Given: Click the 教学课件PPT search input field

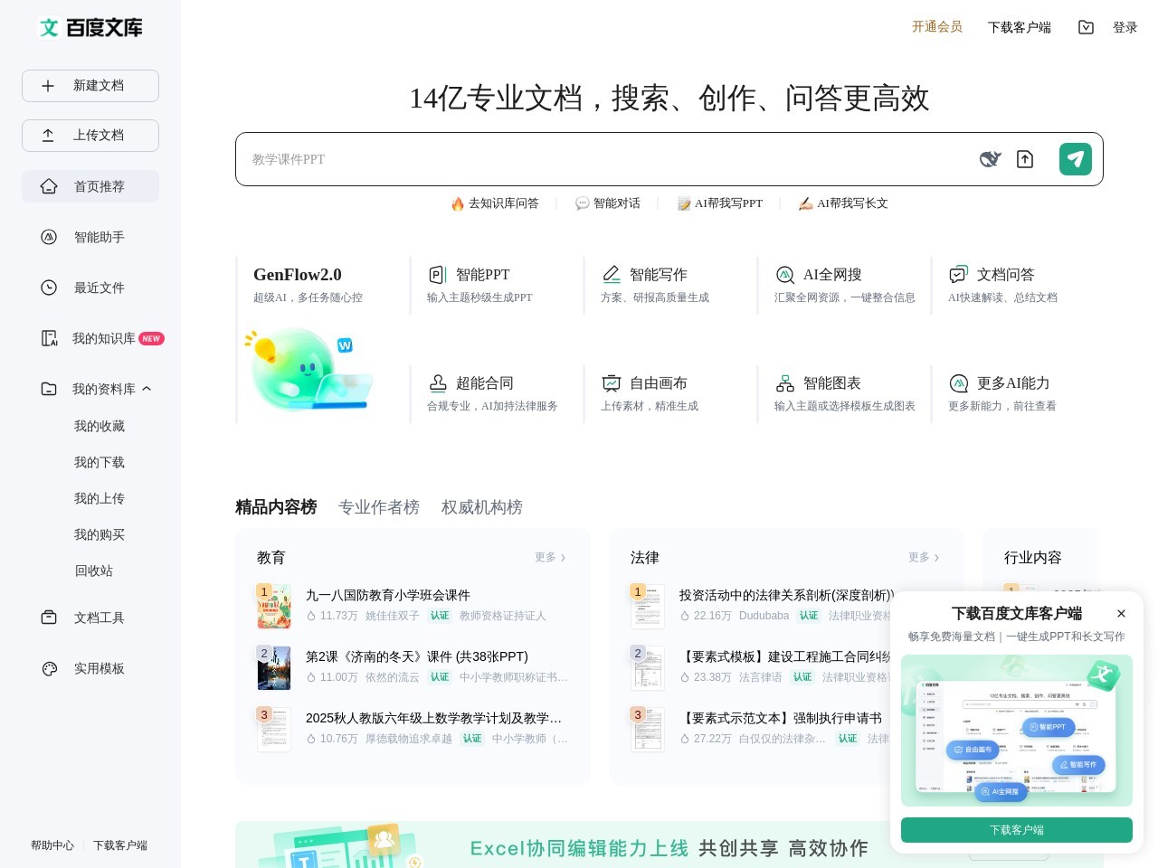Looking at the screenshot, I should 597,159.
